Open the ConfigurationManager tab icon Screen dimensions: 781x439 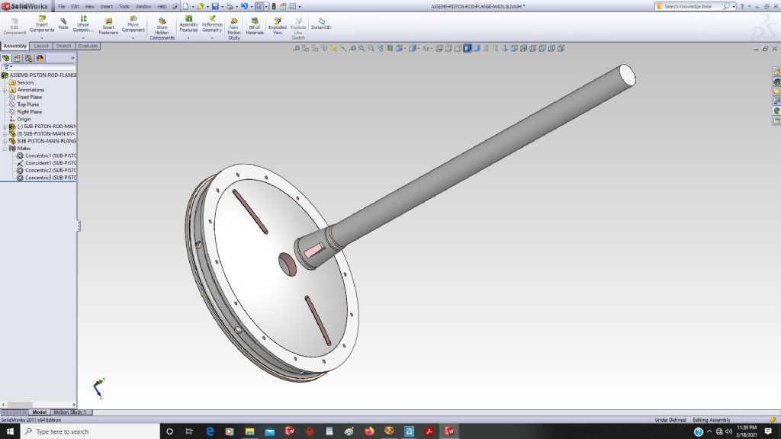[28, 58]
